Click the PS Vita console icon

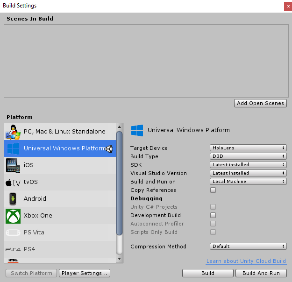(x=13, y=233)
